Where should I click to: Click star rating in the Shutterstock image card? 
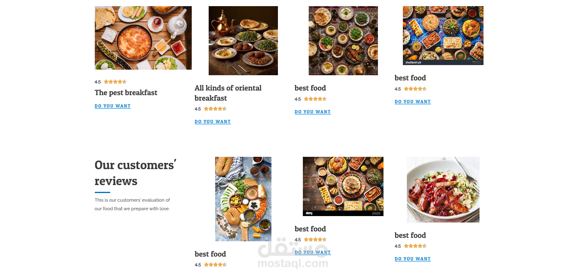pos(415,89)
